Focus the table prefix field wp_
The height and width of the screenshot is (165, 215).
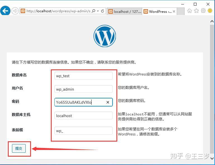tap(83, 131)
